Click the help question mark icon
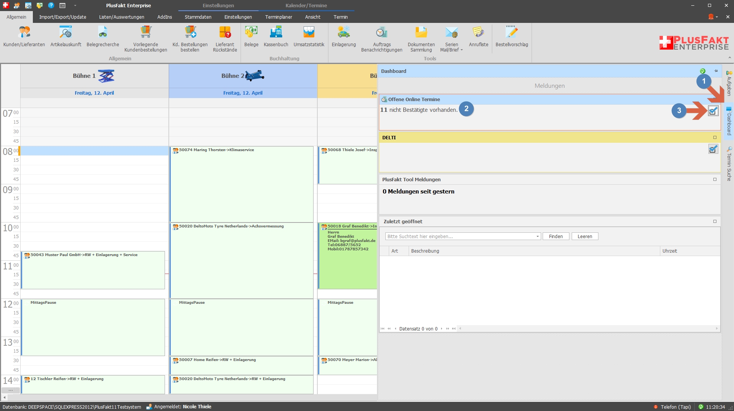734x411 pixels. [x=51, y=6]
